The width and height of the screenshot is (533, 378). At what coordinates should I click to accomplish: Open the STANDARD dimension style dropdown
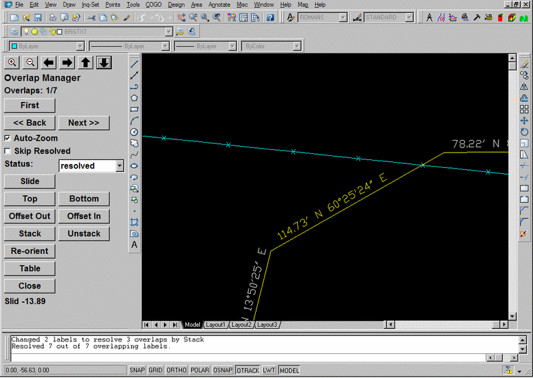(x=410, y=17)
